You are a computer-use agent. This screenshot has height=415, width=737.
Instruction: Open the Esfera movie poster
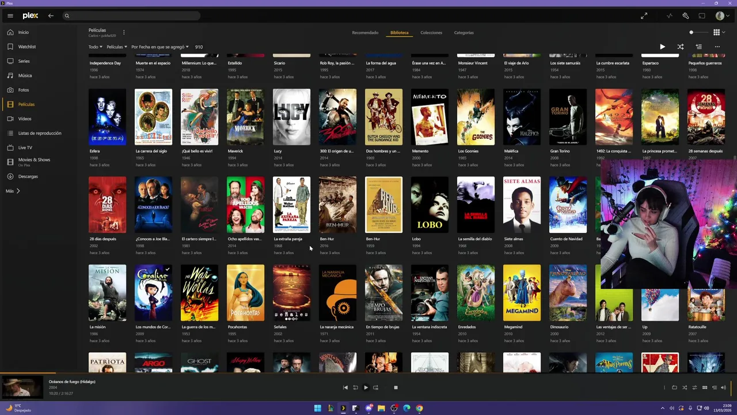pos(107,116)
